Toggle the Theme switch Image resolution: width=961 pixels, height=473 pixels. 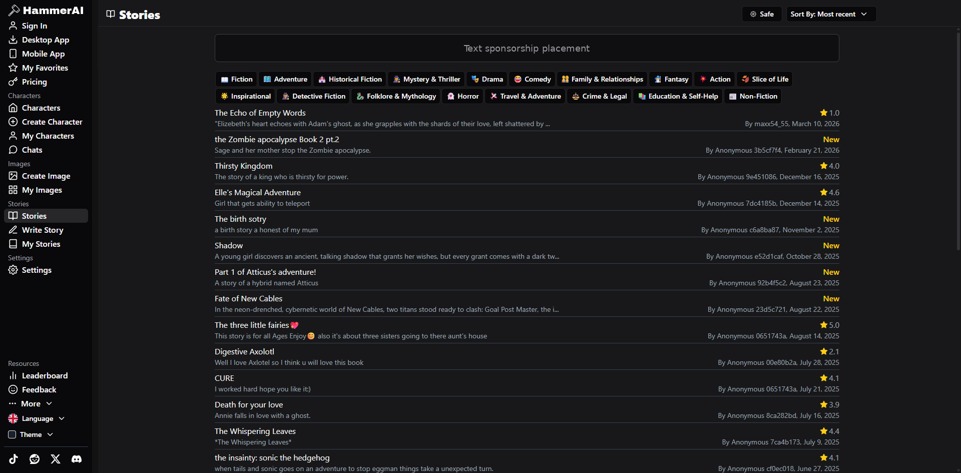12,434
